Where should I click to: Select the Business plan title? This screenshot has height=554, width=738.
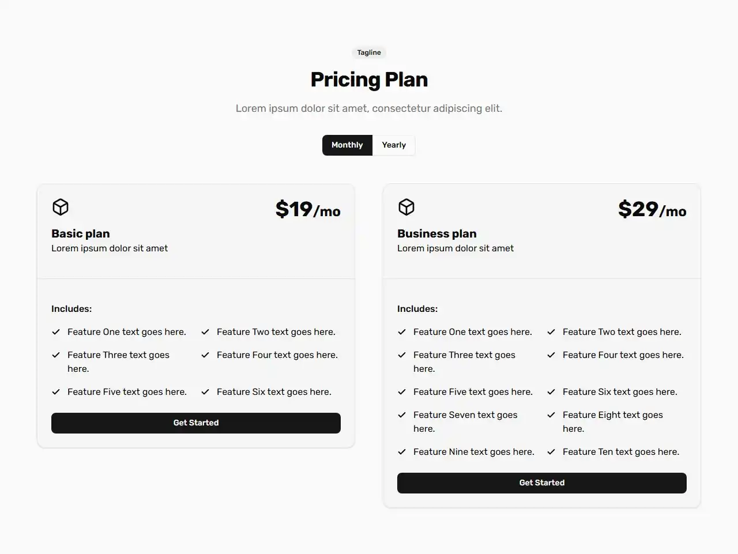click(x=436, y=233)
